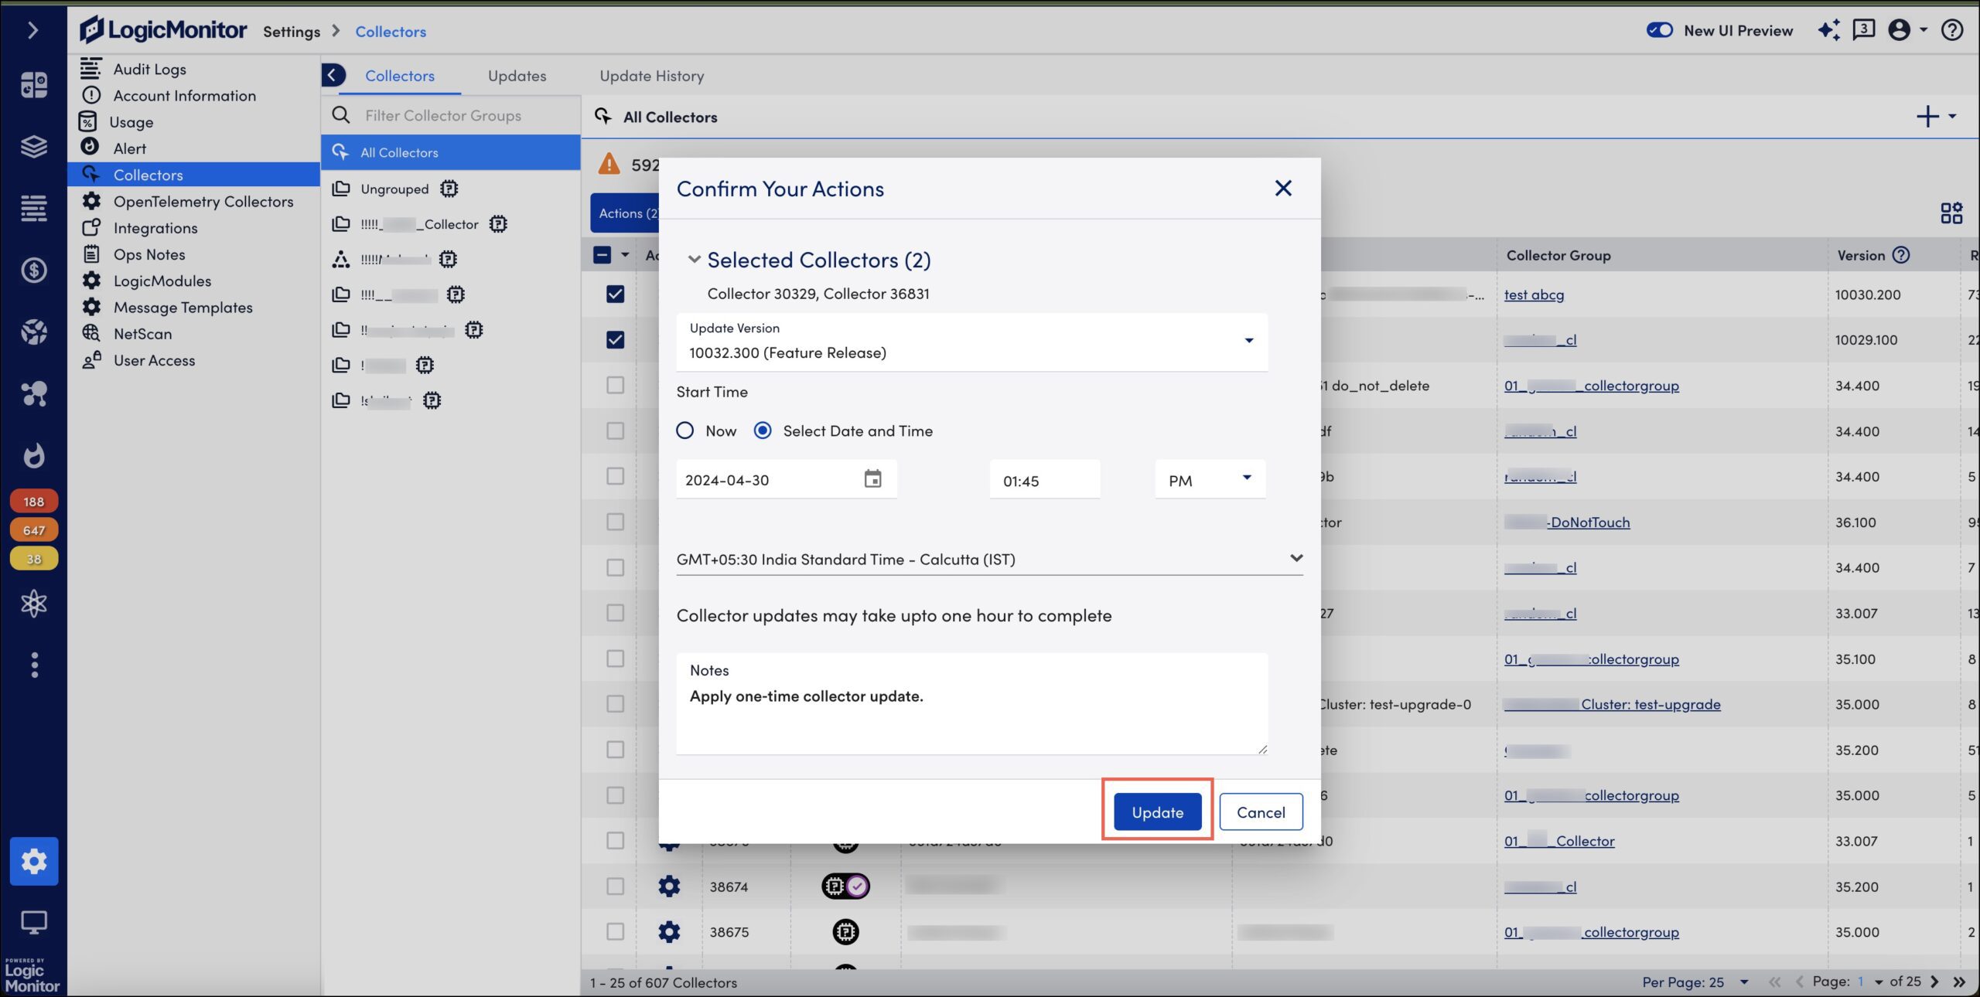Open the Per Page 25 dropdown
The height and width of the screenshot is (997, 1980).
(x=1744, y=982)
